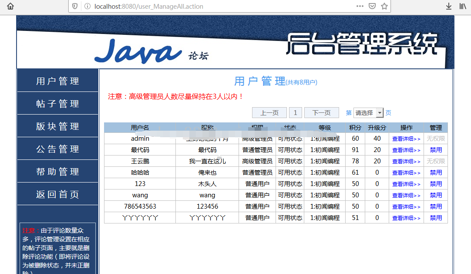471x274 pixels.
Task: Click 禁用 for username YYYYYY
Action: (x=436, y=218)
